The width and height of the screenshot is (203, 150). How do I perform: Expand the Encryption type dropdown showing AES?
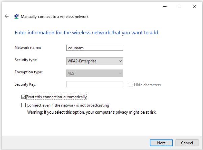(x=95, y=73)
